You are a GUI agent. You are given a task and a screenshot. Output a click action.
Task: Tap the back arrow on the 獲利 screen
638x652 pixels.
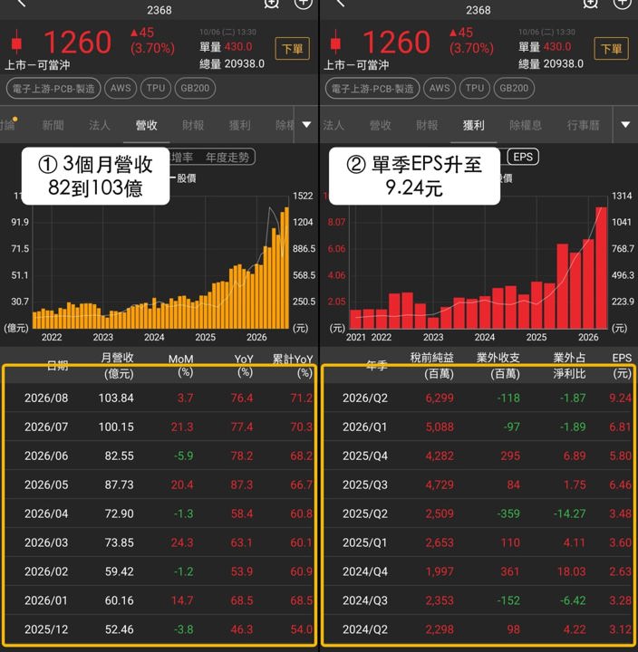pyautogui.click(x=340, y=4)
